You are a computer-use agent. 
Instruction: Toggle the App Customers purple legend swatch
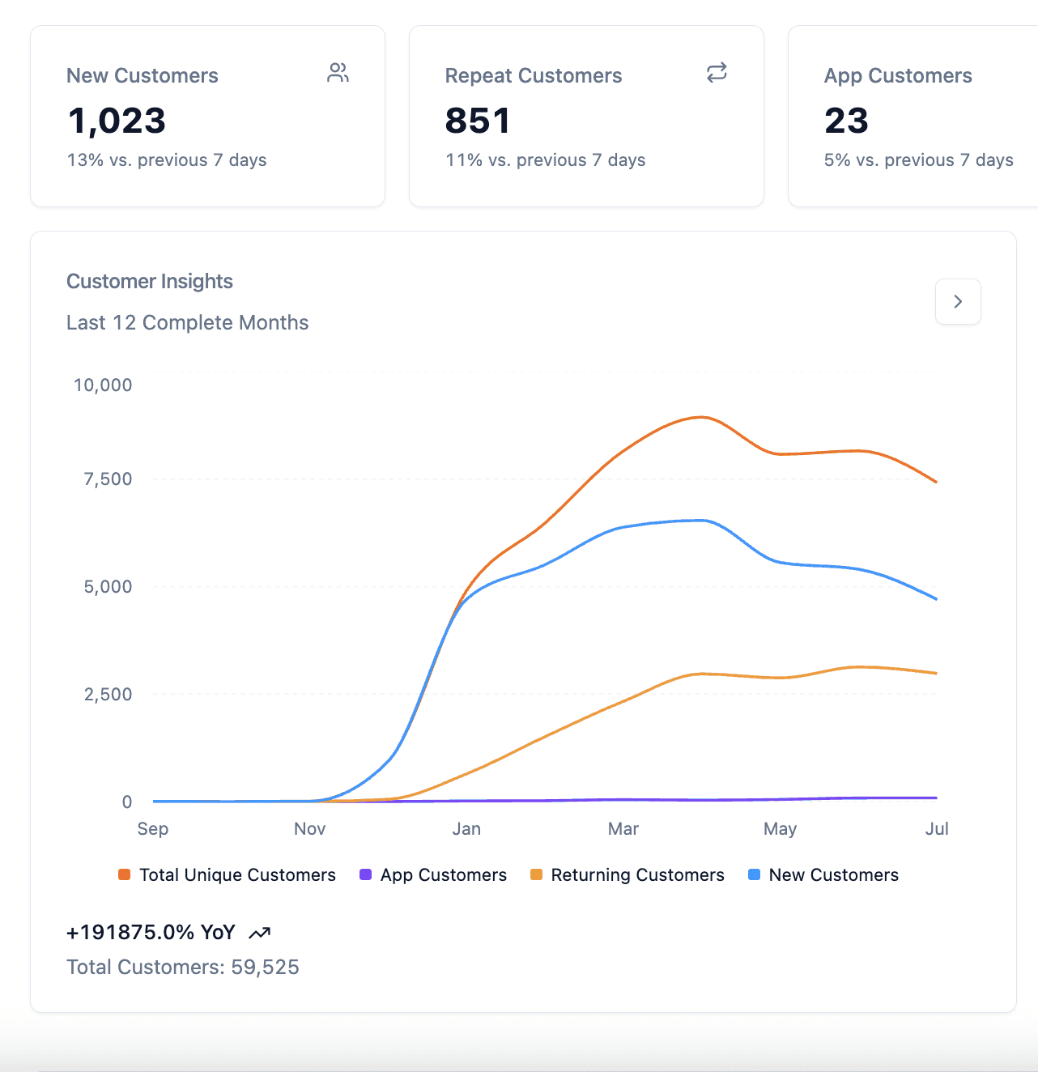coord(365,874)
